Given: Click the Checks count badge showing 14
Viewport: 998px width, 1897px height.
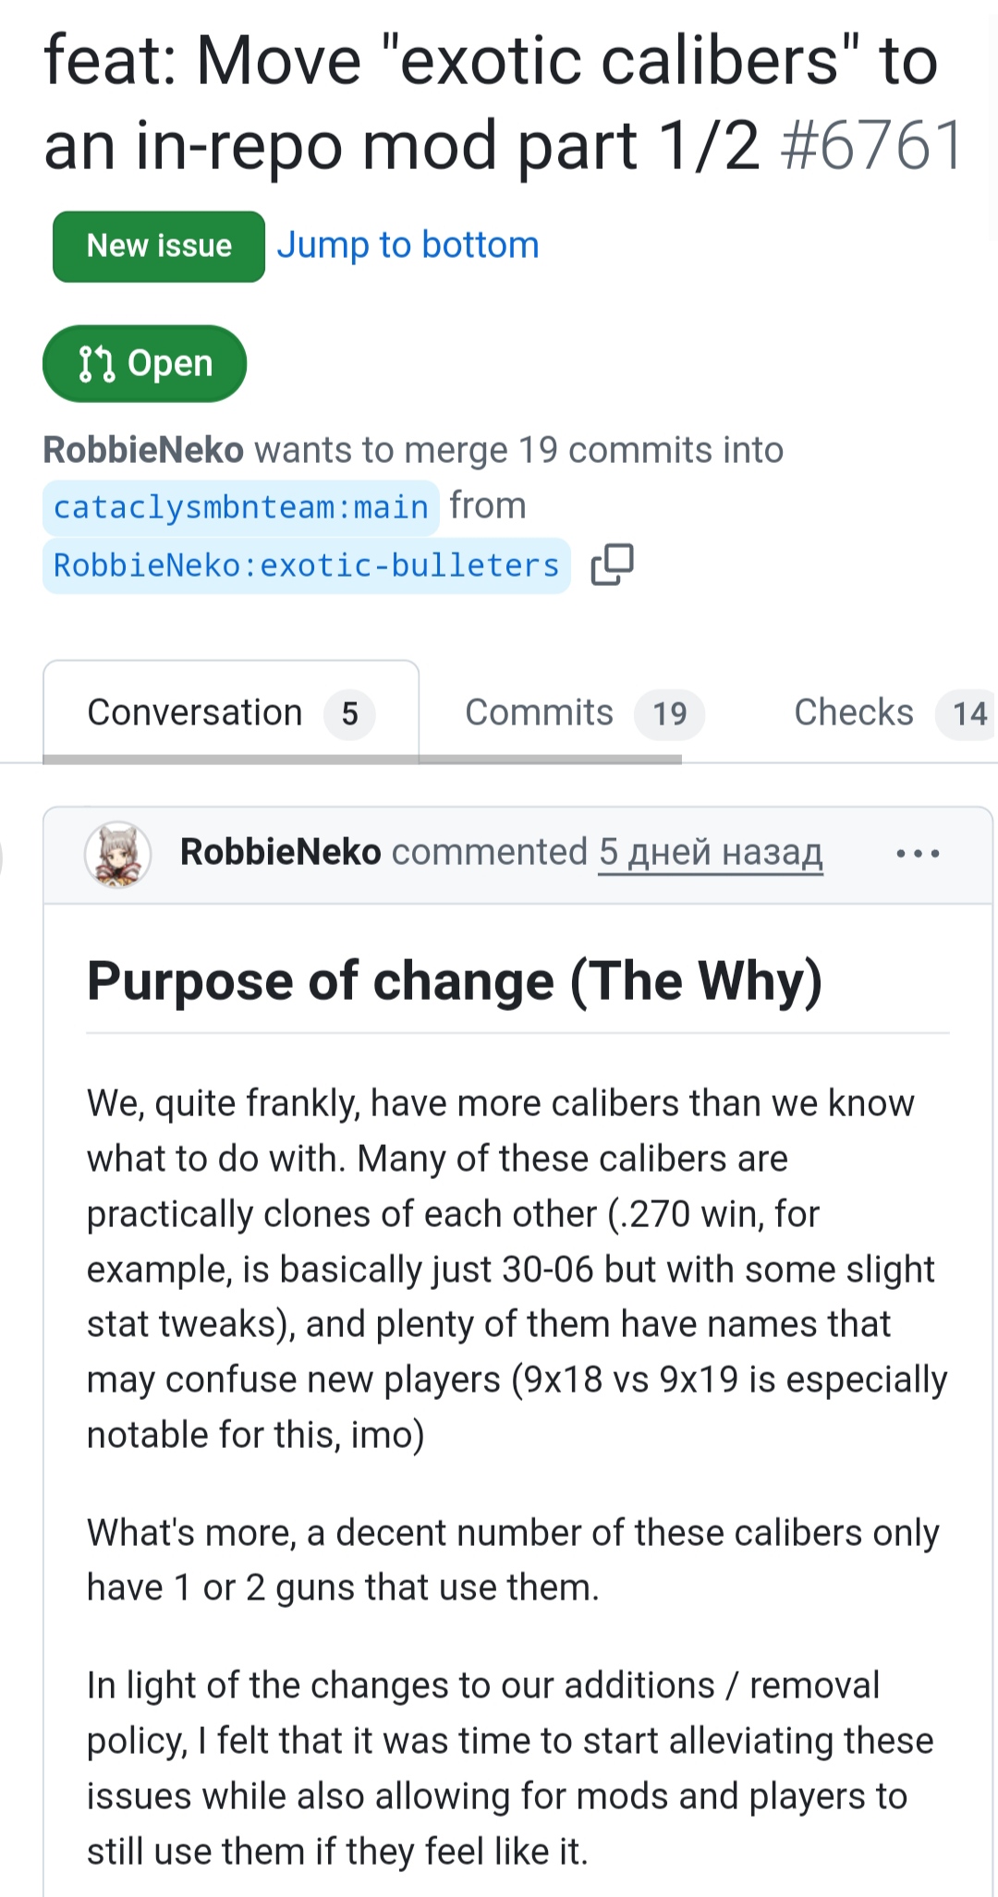Looking at the screenshot, I should (968, 713).
